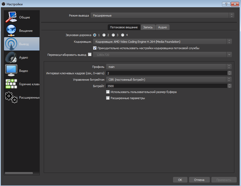This screenshot has width=241, height=186.
Task: Uncheck the force streaming service encoder settings
Action: (x=95, y=48)
